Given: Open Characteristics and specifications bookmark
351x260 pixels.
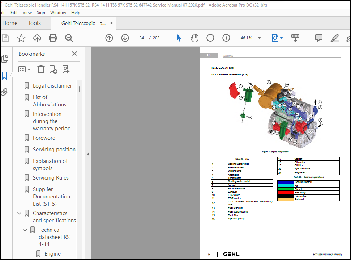Looking at the screenshot, I should (x=54, y=217).
